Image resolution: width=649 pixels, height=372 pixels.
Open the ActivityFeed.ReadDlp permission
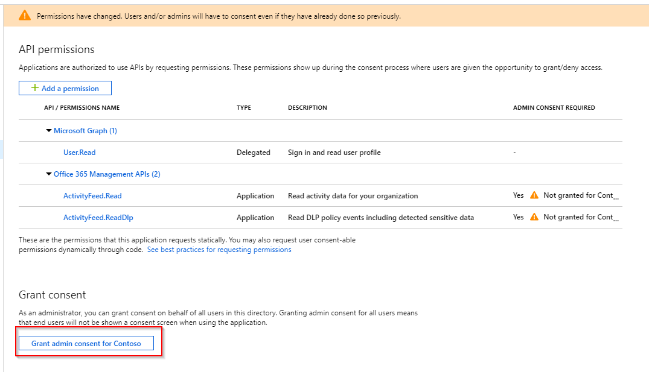coord(98,218)
